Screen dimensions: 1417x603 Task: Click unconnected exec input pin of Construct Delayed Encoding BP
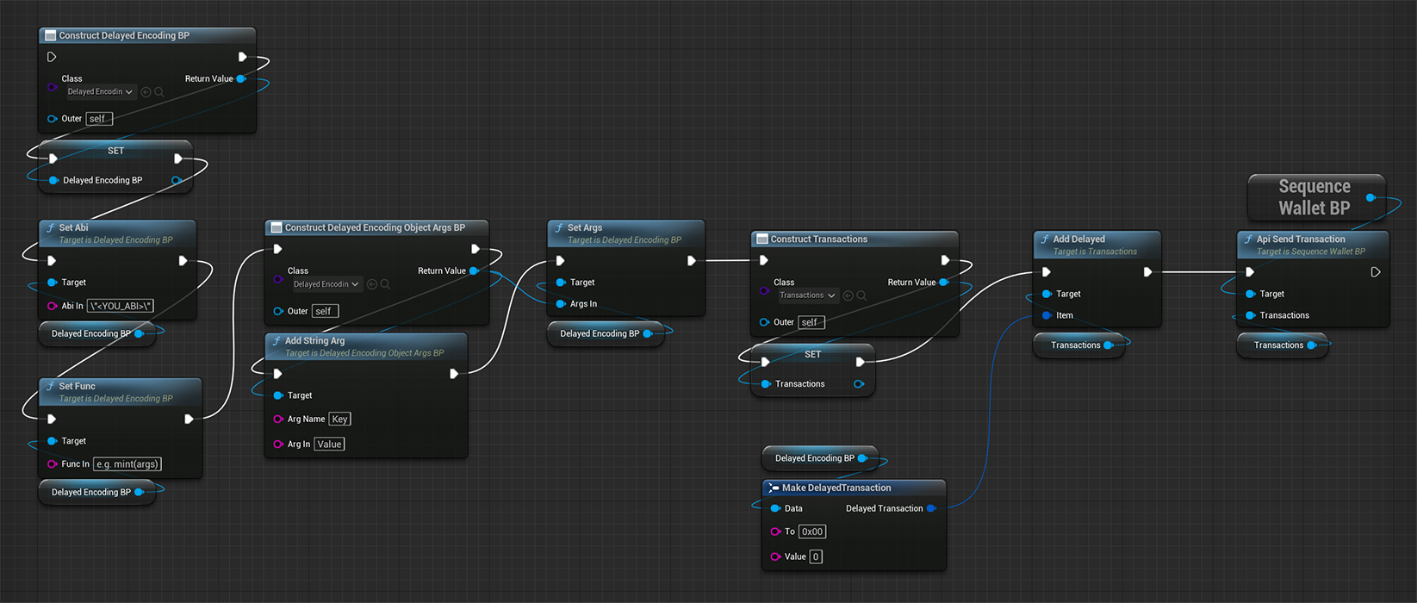point(52,57)
